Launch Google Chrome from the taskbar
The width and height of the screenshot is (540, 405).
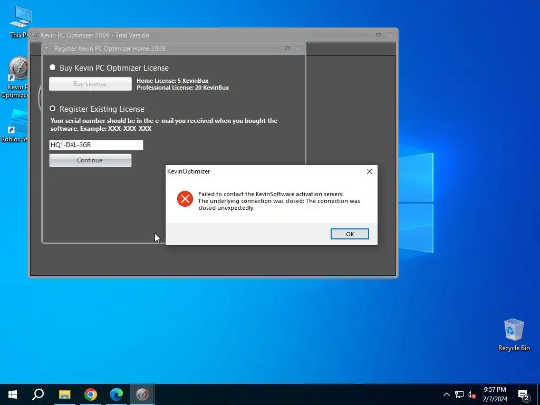click(91, 394)
